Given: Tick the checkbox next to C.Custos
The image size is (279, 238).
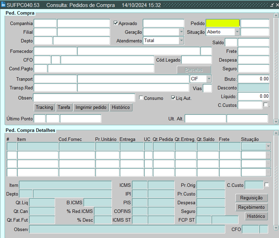Looking at the screenshot, I should pos(266,104).
